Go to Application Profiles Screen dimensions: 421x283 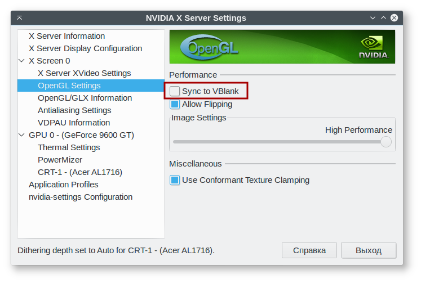[x=64, y=185]
